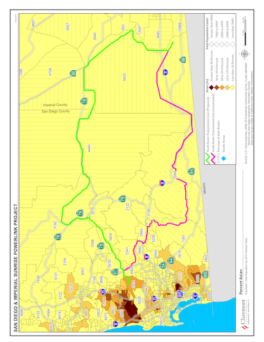Click the Route 67 highway shield

tap(115, 272)
